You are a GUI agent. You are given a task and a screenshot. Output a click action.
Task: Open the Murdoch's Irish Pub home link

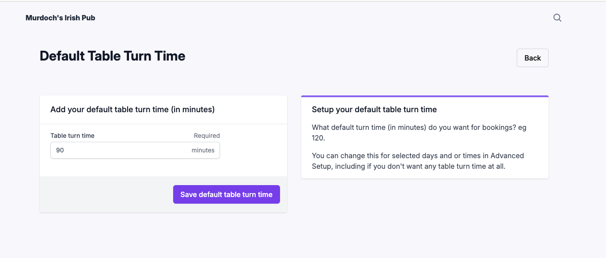click(x=61, y=18)
